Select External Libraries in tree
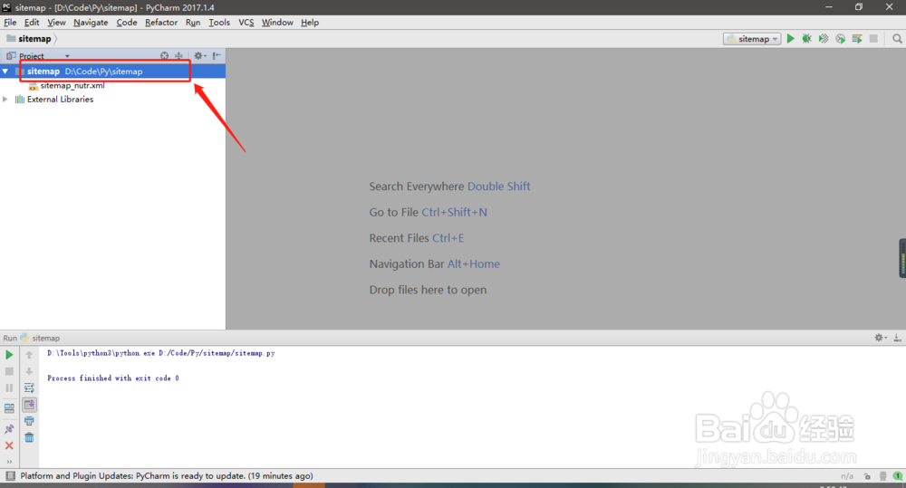Image resolution: width=906 pixels, height=488 pixels. click(x=60, y=100)
